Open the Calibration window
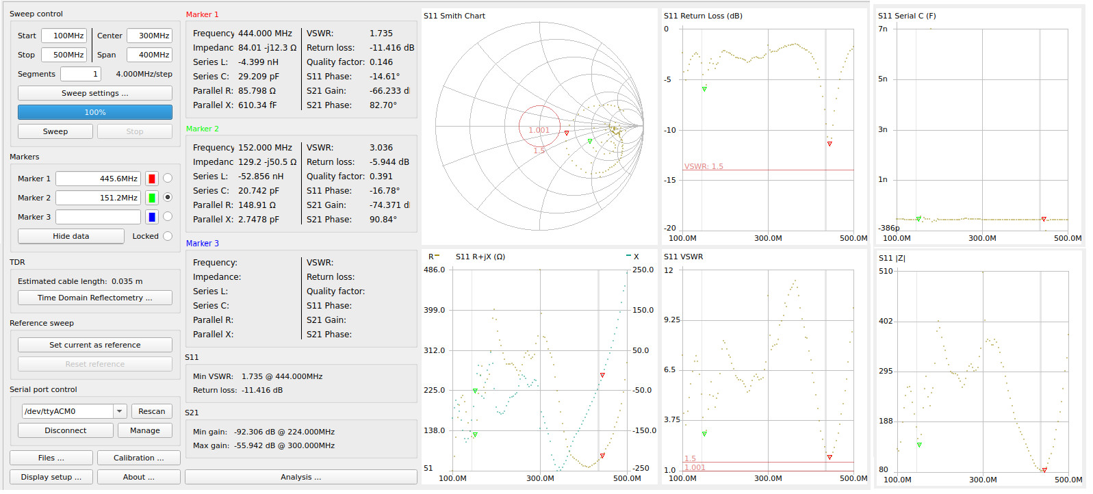Screen dimensions: 1093x494 tap(139, 458)
